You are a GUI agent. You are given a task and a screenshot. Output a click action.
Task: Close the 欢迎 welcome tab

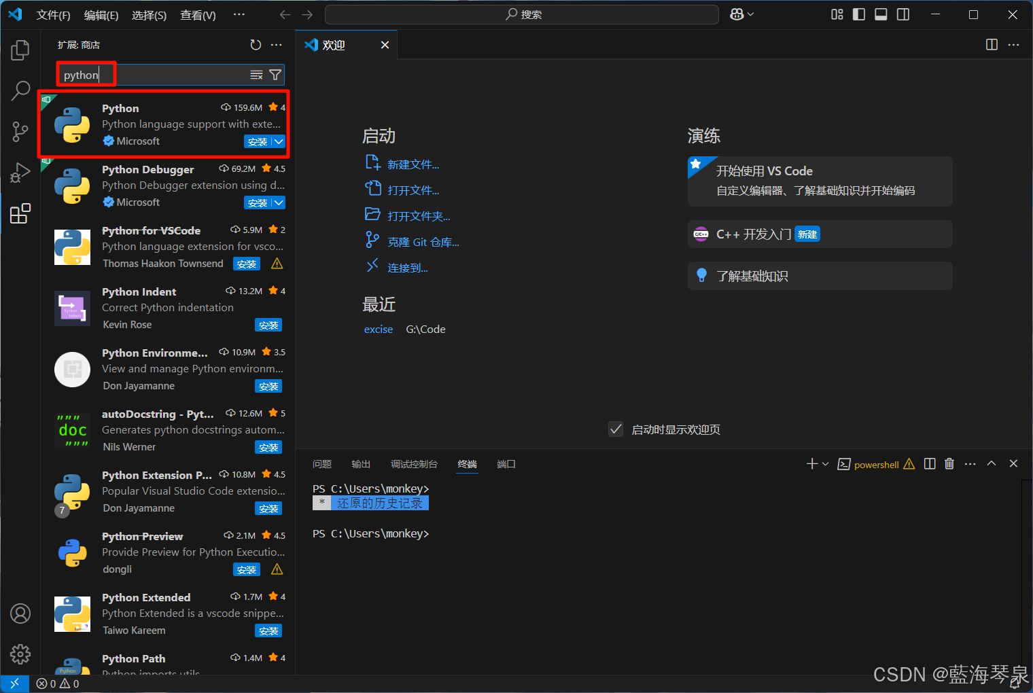[x=385, y=45]
